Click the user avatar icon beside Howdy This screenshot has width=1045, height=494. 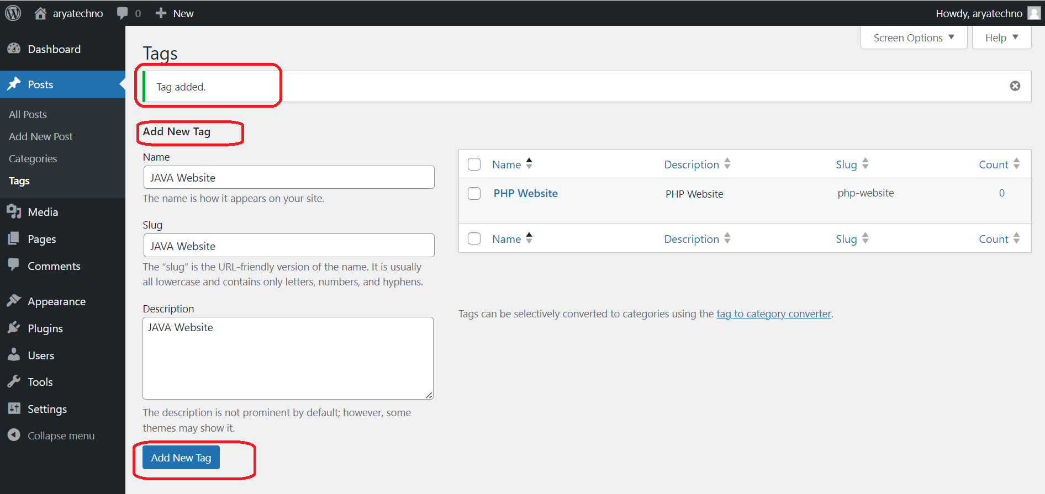click(x=1034, y=13)
